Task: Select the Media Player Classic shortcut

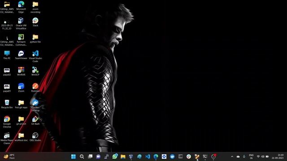Action: point(7,138)
